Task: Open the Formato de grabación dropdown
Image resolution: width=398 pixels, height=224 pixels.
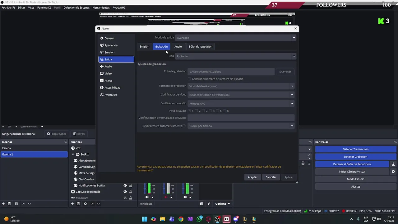Action: [x=241, y=86]
